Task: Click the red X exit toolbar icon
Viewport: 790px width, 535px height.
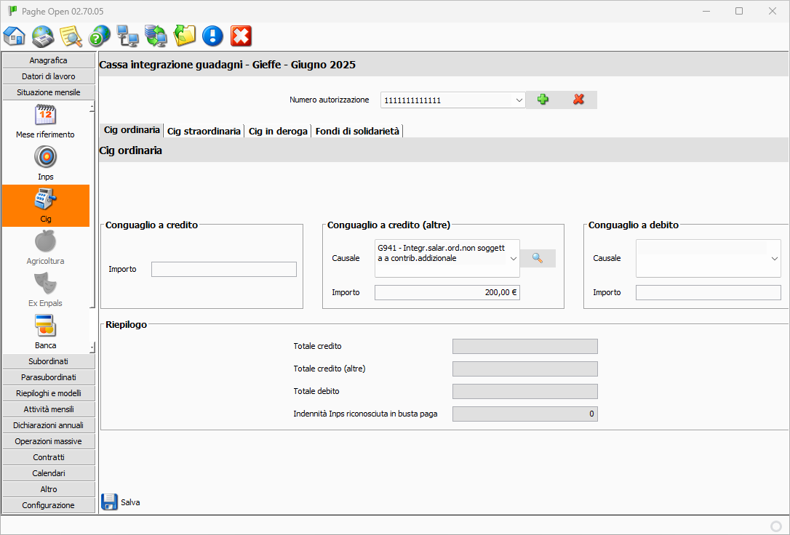Action: click(241, 36)
